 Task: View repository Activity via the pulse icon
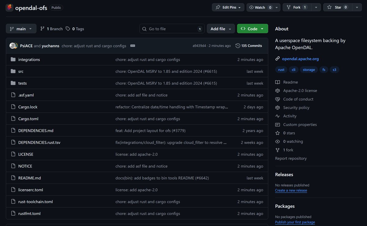click(x=277, y=116)
